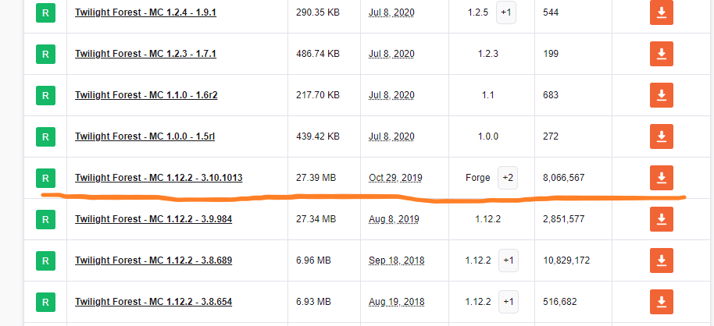Download version 3.9.984 of Twilight Forest

tap(661, 219)
